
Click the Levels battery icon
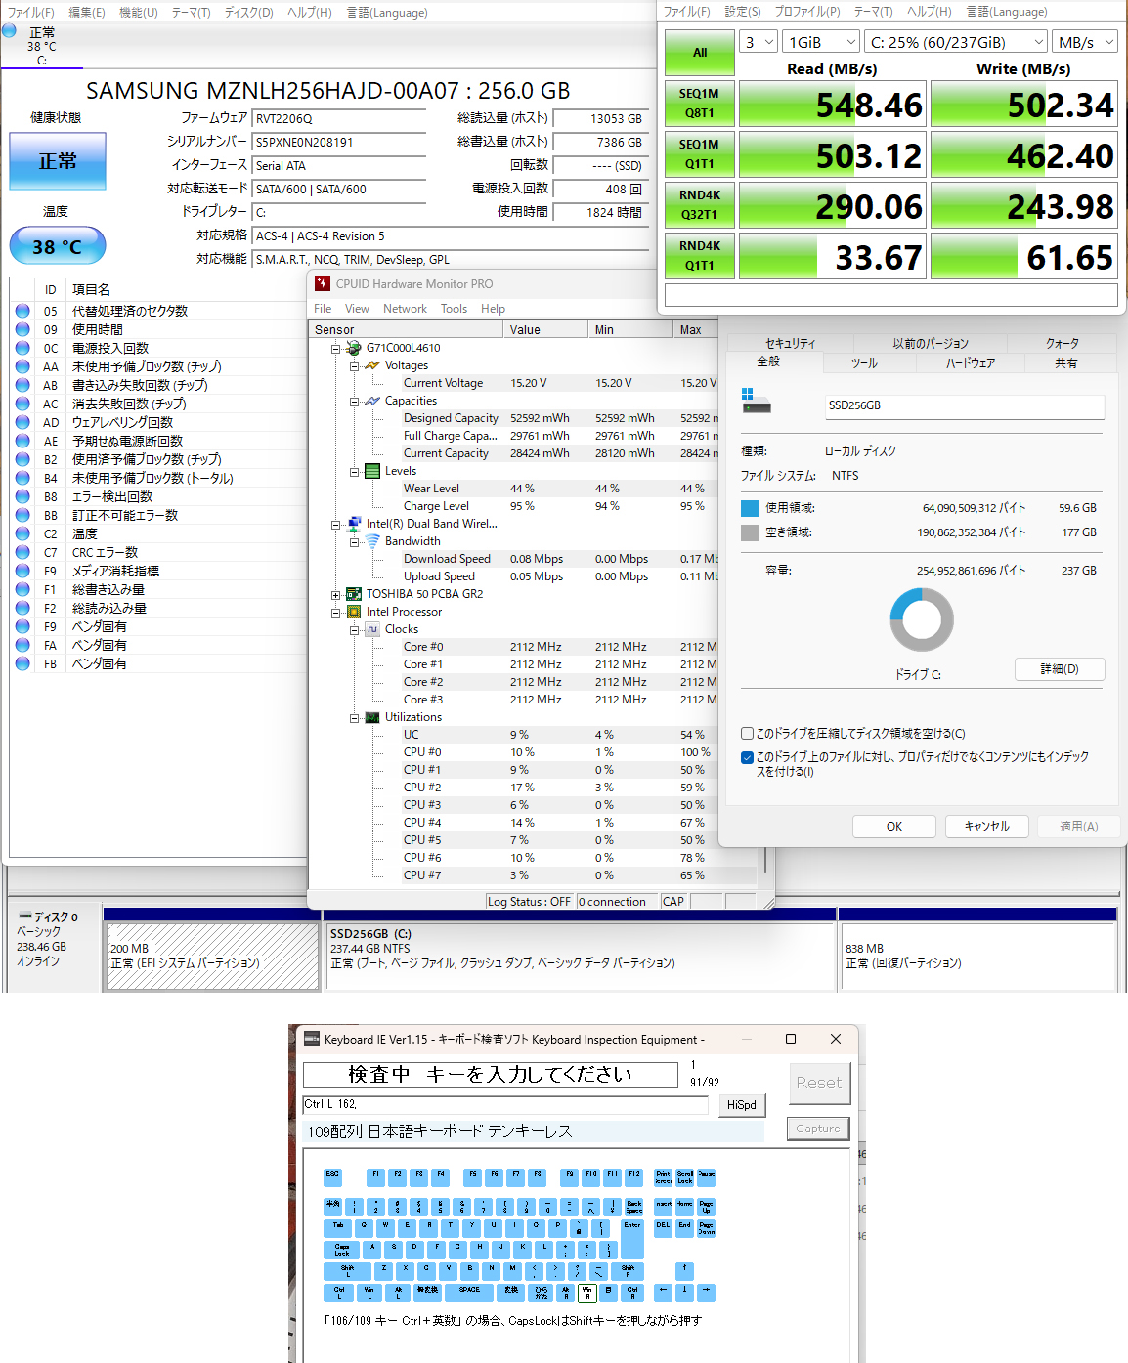[372, 471]
